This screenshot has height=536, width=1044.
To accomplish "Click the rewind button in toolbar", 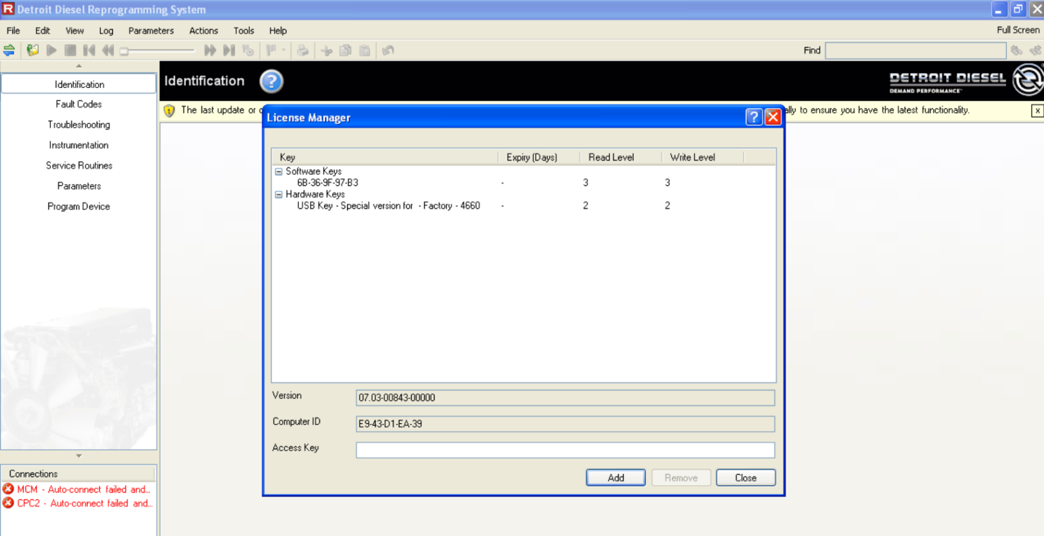I will 108,50.
